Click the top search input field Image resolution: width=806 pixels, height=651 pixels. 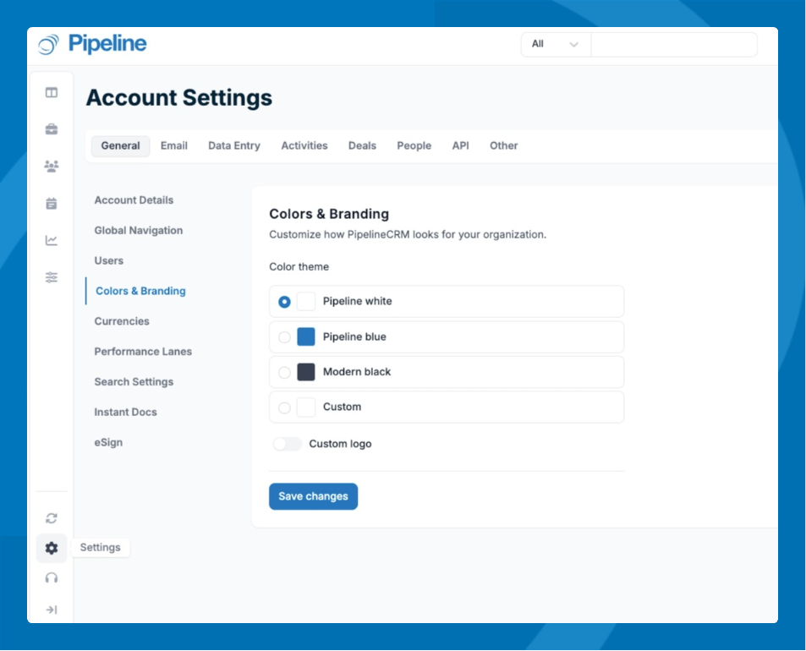[x=674, y=44]
